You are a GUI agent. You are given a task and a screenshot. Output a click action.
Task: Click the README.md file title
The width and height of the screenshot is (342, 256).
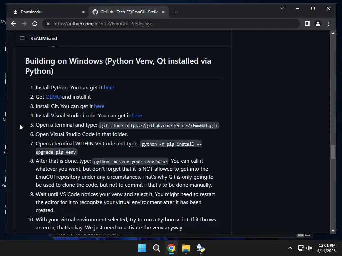click(x=44, y=38)
